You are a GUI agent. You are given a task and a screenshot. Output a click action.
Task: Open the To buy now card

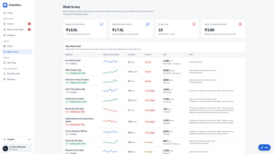pyautogui.click(x=177, y=29)
